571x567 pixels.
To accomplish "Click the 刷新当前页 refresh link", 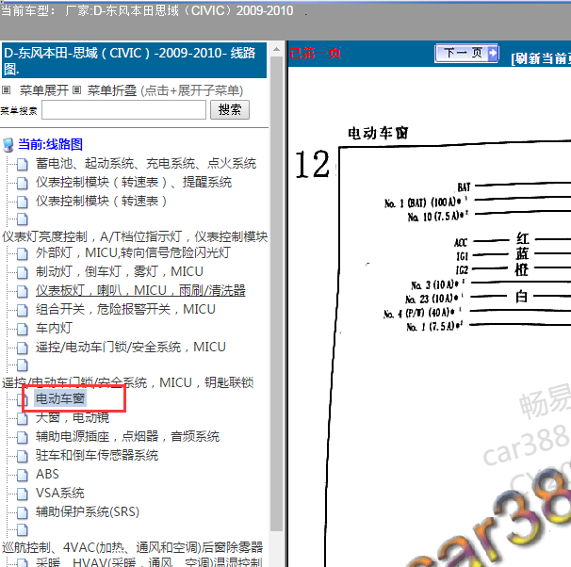I will point(541,58).
